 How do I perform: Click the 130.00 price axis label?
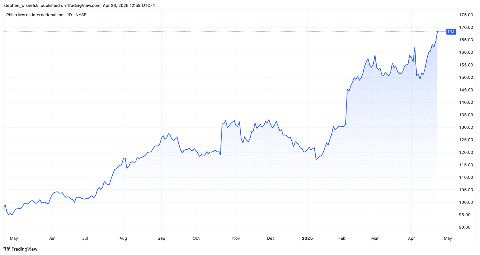pyautogui.click(x=465, y=127)
